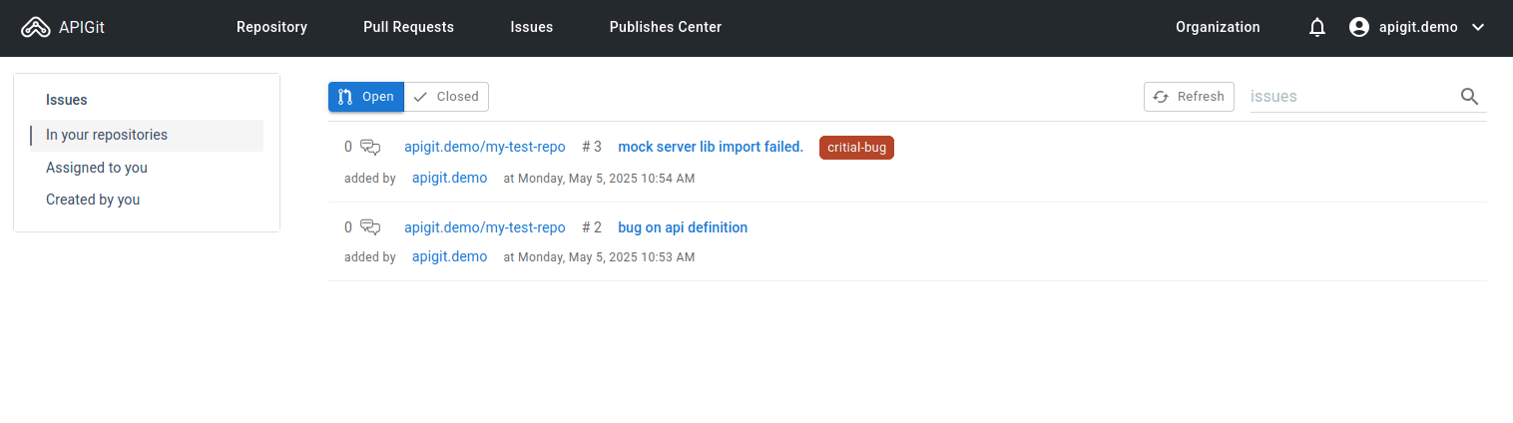Screen dimensions: 1513x423
Task: Select 'Assigned to you' filter
Action: pyautogui.click(x=147, y=168)
